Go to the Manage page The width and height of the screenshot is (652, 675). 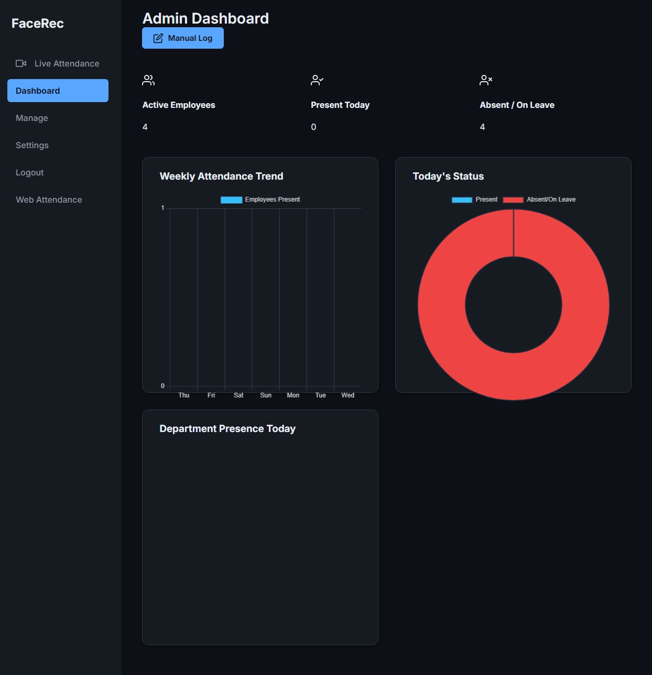pyautogui.click(x=58, y=118)
